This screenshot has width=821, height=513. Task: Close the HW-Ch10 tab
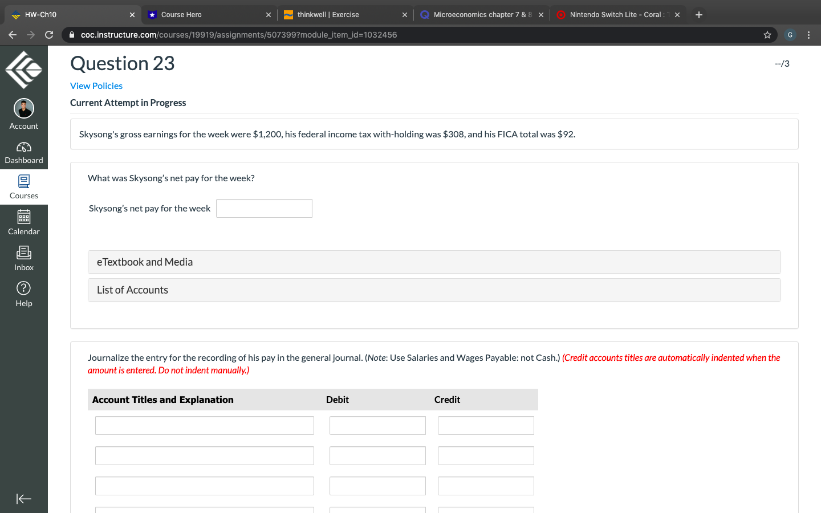pyautogui.click(x=132, y=15)
